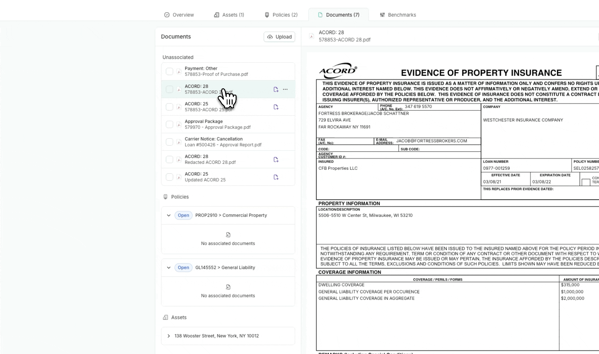Viewport: 599px width, 354px height.
Task: Check the Payment: Other document checkbox
Action: tap(169, 71)
